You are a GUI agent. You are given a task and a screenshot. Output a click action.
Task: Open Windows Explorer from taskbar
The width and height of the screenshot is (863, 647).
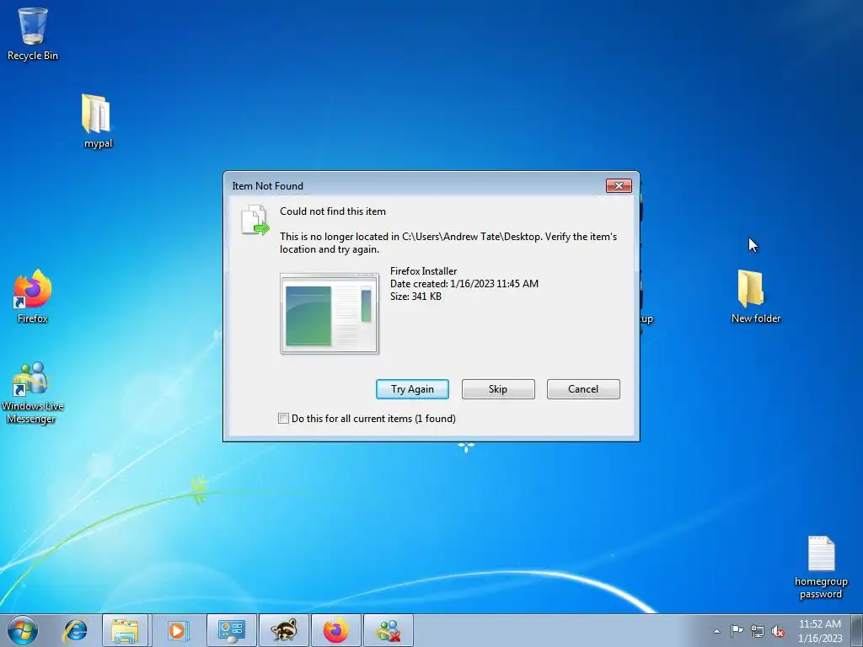click(x=125, y=630)
